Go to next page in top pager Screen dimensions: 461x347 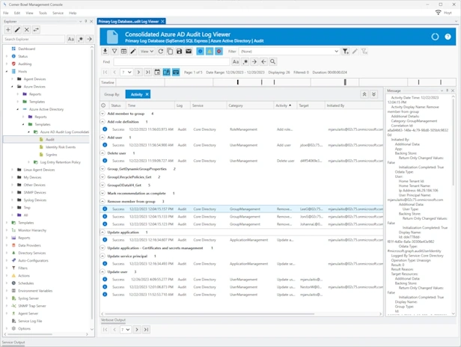point(138,72)
